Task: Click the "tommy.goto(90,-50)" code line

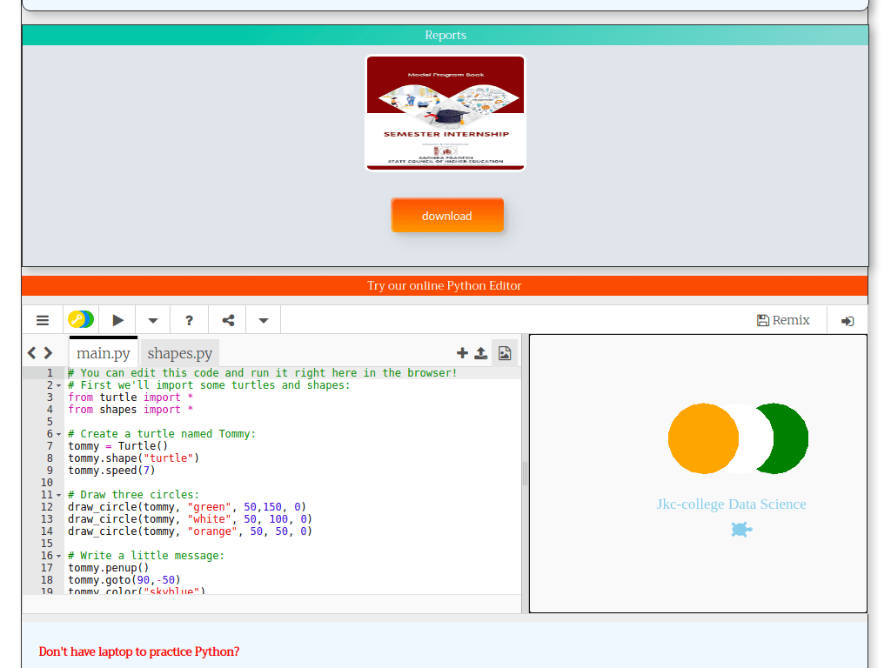Action: click(124, 580)
